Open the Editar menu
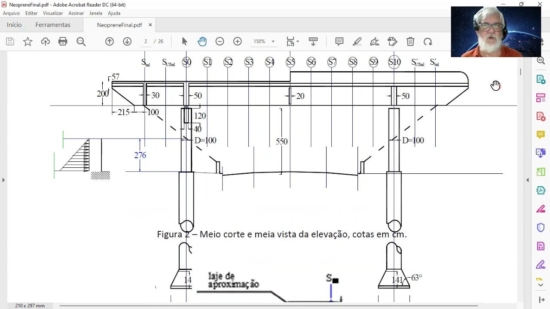The image size is (550, 309). [x=31, y=13]
